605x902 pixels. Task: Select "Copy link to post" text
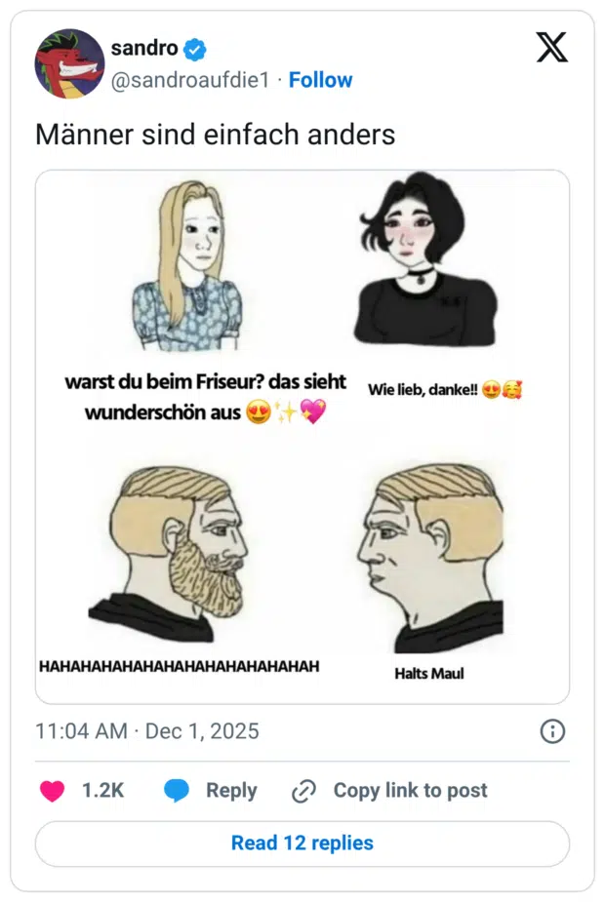[410, 791]
